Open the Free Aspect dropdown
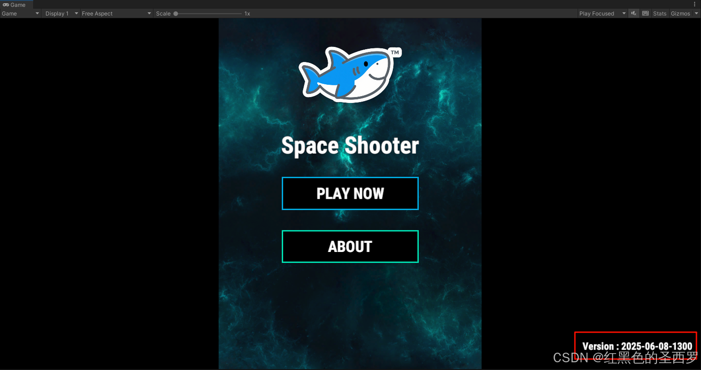The image size is (701, 370). point(116,14)
